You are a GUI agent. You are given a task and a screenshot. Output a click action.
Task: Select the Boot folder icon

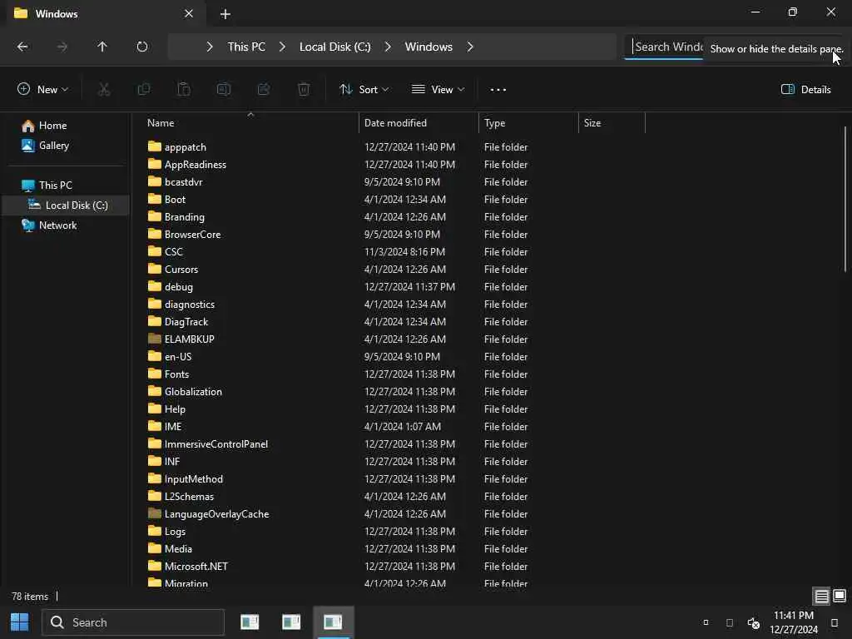point(155,200)
